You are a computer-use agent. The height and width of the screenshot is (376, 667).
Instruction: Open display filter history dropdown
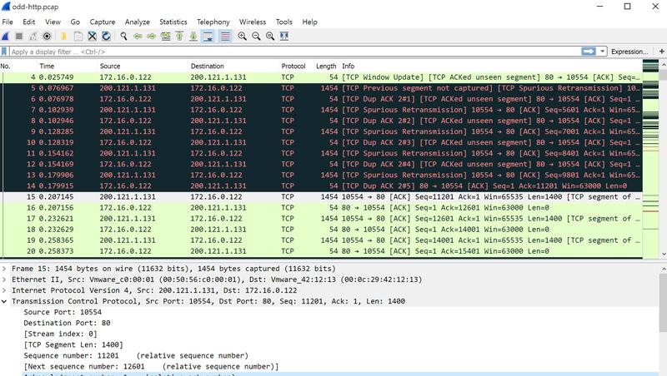click(x=602, y=52)
